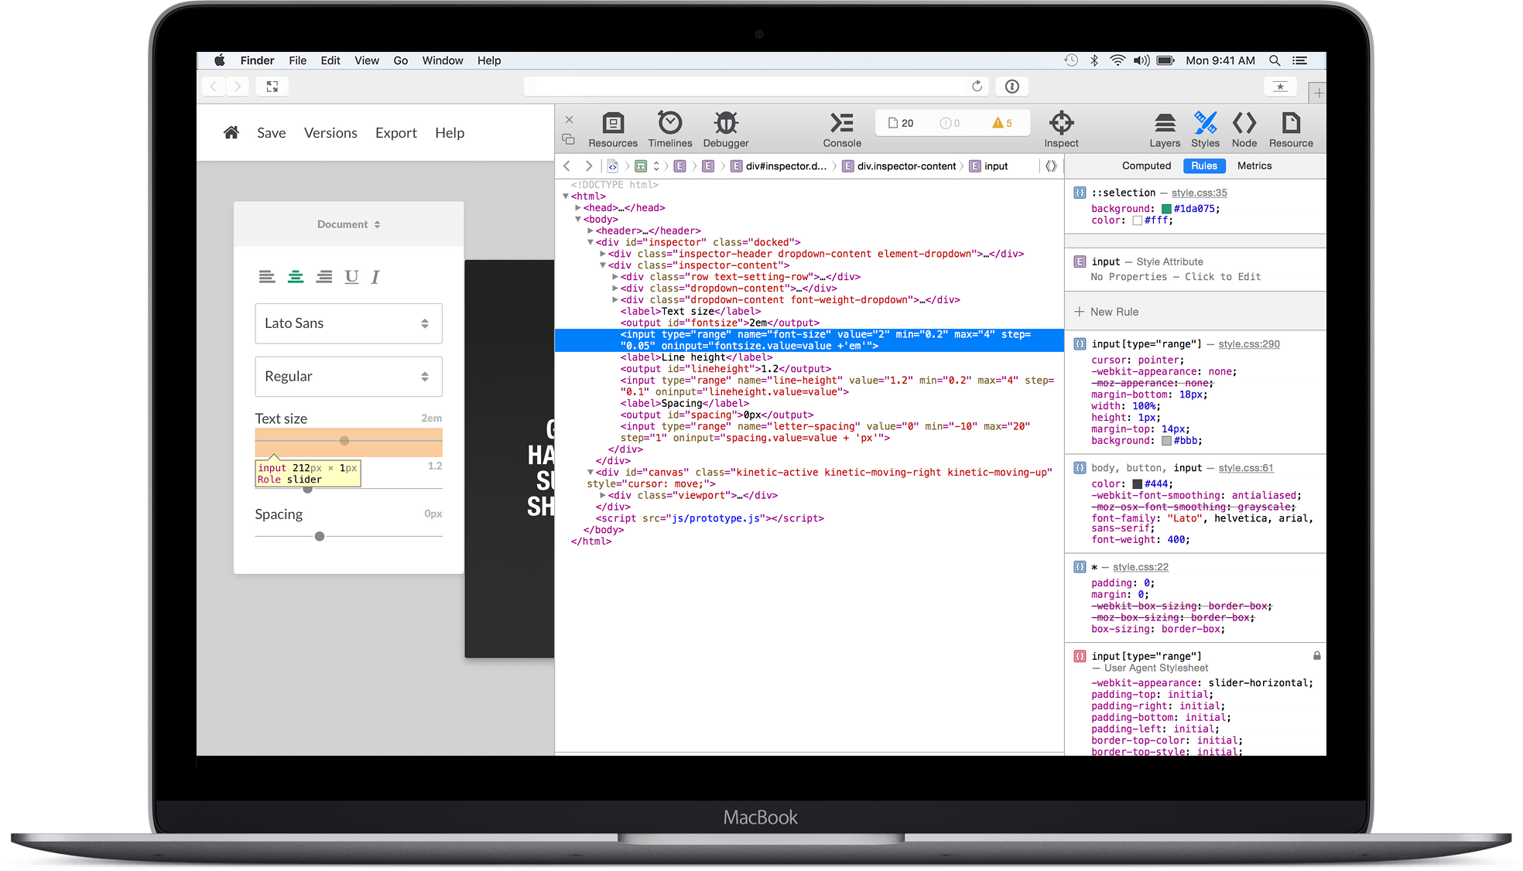Align text right
Image resolution: width=1523 pixels, height=871 pixels.
(x=324, y=276)
